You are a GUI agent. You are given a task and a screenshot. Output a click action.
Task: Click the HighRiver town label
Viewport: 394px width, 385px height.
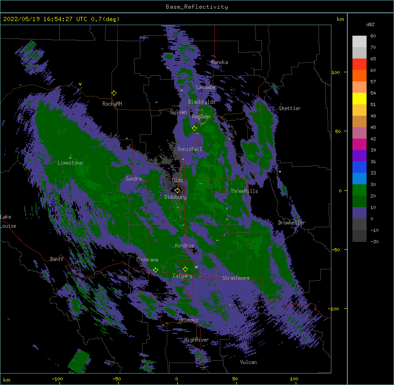pyautogui.click(x=197, y=340)
